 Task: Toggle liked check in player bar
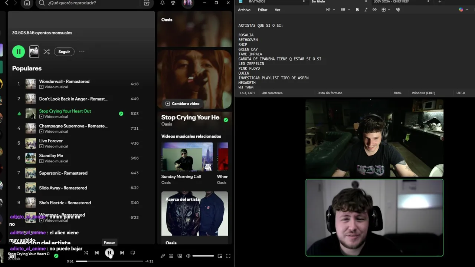click(56, 256)
